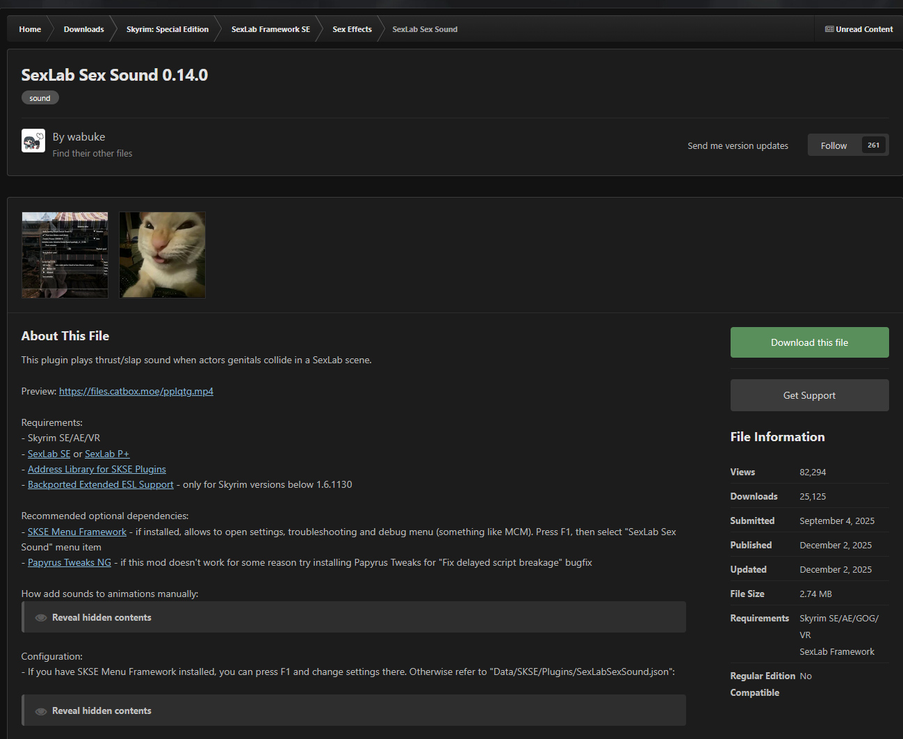Open SexLab Framework SE breadcrumb
Image resolution: width=903 pixels, height=739 pixels.
(x=270, y=29)
